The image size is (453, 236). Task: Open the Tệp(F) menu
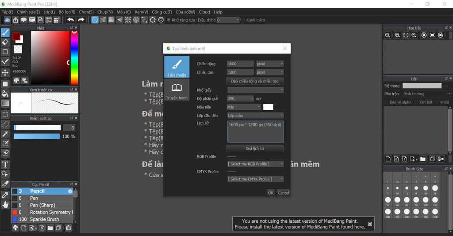[8, 12]
